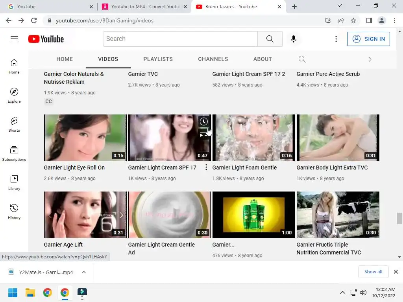
Task: Click browser forward arrow
Action: tap(21, 20)
